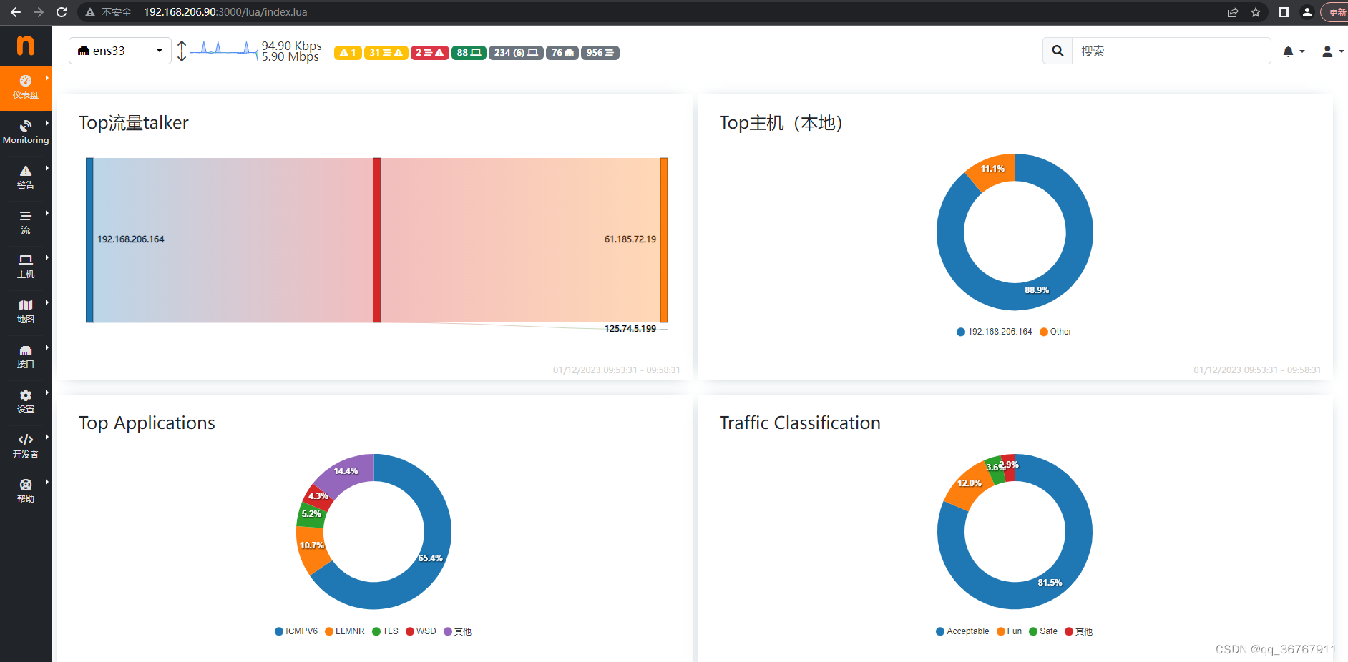
Task: Click the 11.1% orange slice in Top主机 donut
Action: tap(993, 170)
